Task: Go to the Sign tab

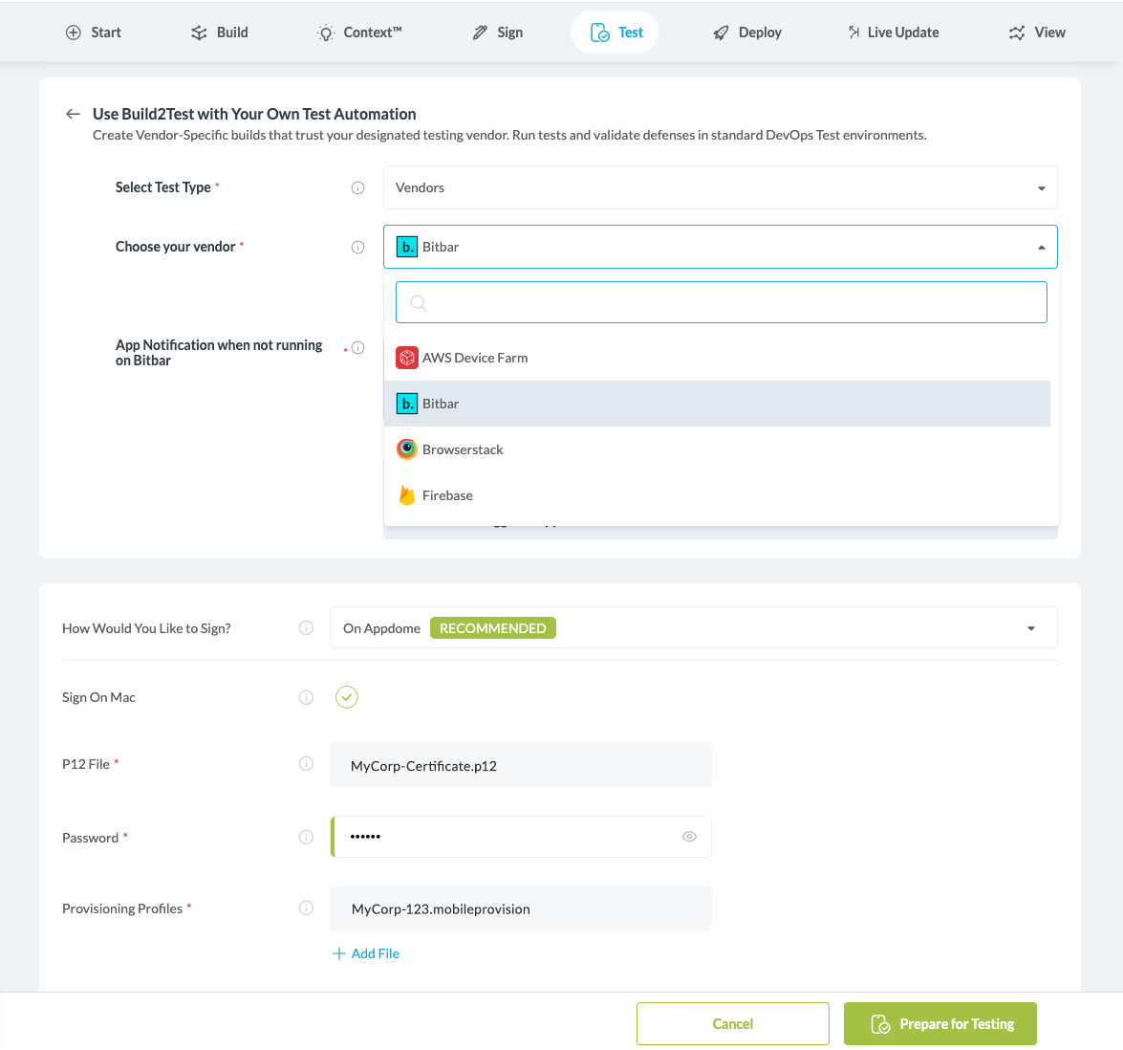Action: tap(498, 33)
